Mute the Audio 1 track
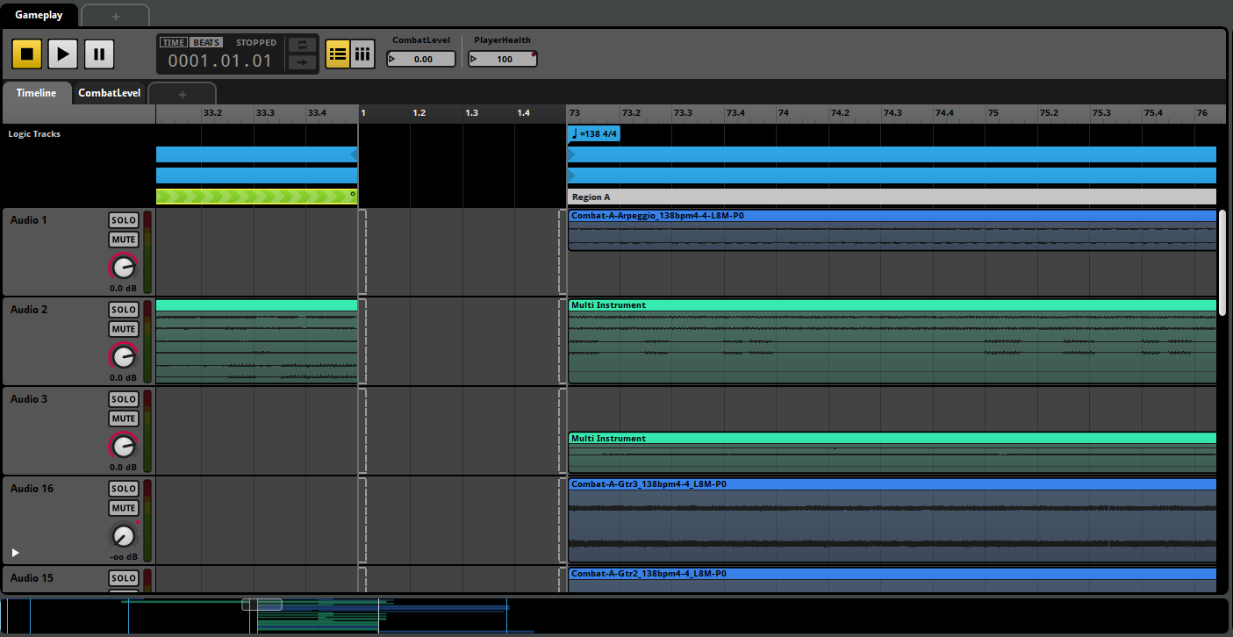The image size is (1233, 637). click(x=124, y=240)
